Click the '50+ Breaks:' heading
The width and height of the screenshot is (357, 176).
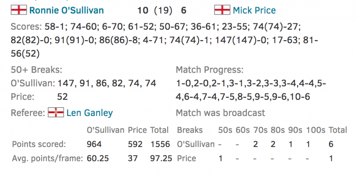pyautogui.click(x=36, y=69)
